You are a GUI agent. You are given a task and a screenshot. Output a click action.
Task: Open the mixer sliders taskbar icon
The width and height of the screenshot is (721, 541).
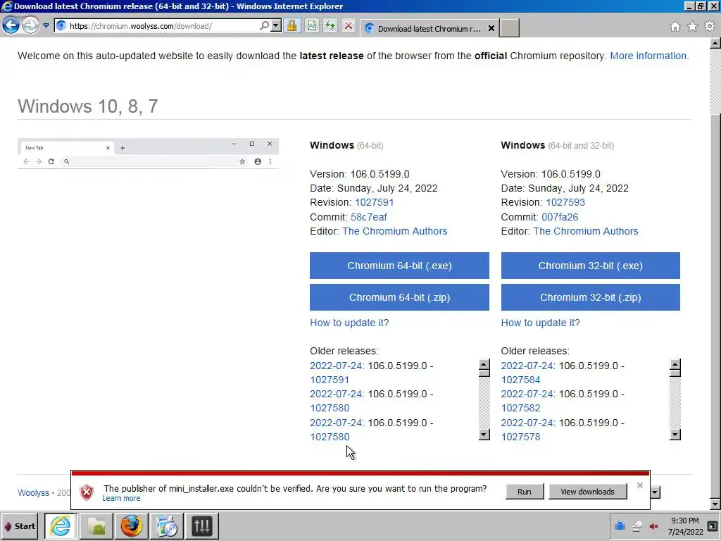point(201,526)
